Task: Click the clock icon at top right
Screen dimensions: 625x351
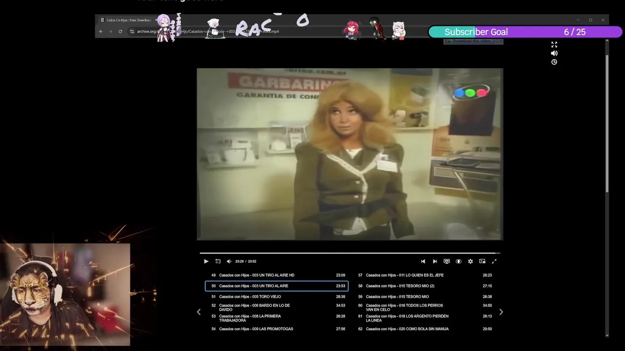Action: point(554,62)
